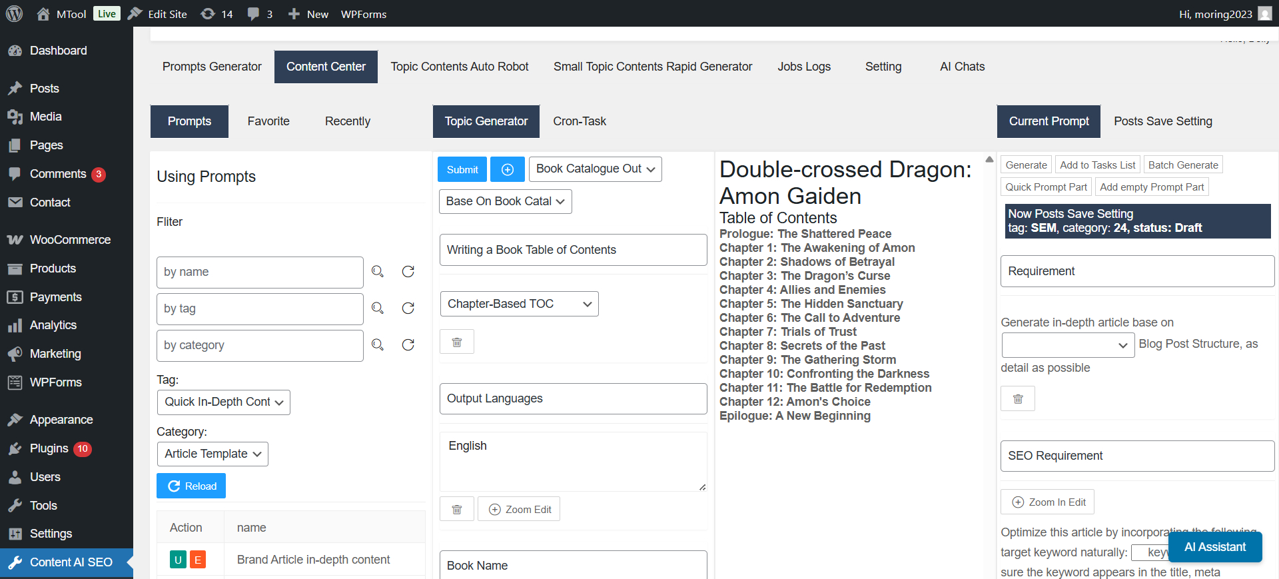
Task: Switch to the Cron-Task tab
Action: pos(579,121)
